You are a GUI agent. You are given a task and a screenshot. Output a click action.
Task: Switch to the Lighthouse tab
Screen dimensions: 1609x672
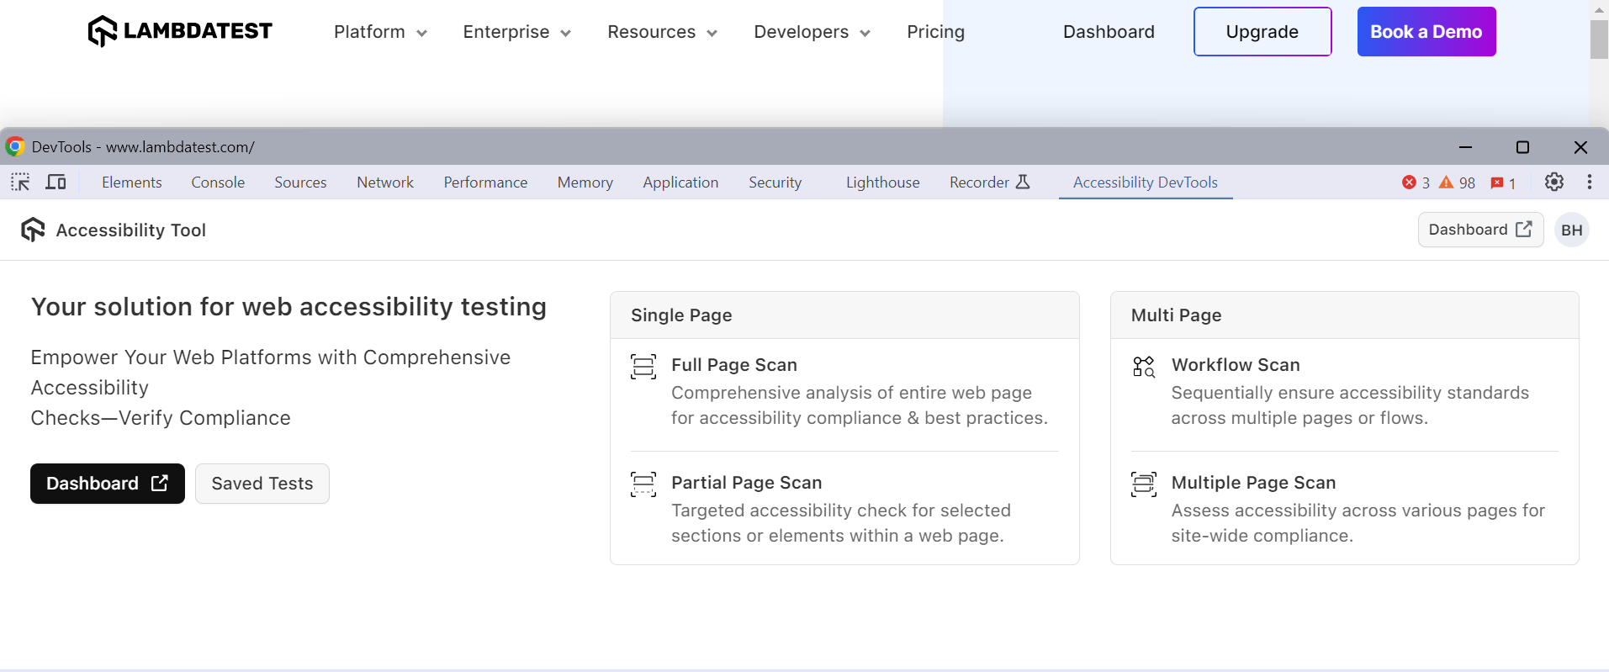(x=882, y=183)
